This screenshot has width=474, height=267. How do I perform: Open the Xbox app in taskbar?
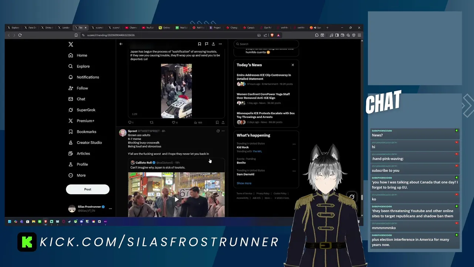click(x=75, y=222)
